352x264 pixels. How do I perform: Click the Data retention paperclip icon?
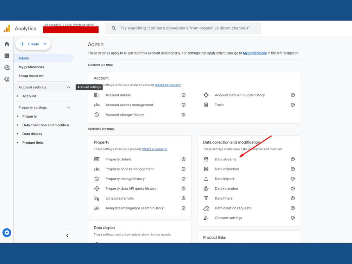pyautogui.click(x=206, y=189)
